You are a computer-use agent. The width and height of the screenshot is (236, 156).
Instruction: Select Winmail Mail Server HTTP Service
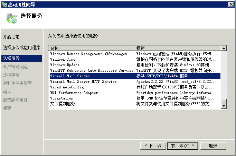135,81
